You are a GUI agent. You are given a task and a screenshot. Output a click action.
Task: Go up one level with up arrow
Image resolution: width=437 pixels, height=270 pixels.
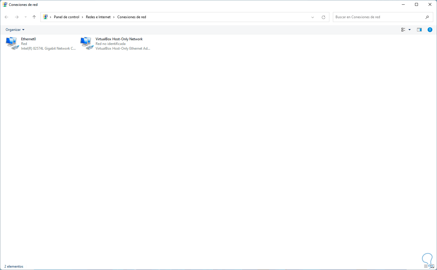[x=34, y=17]
